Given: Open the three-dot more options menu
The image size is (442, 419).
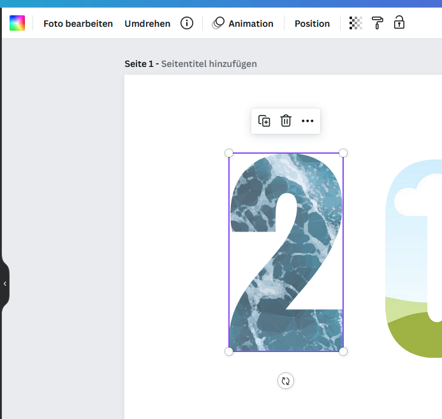Looking at the screenshot, I should (307, 121).
